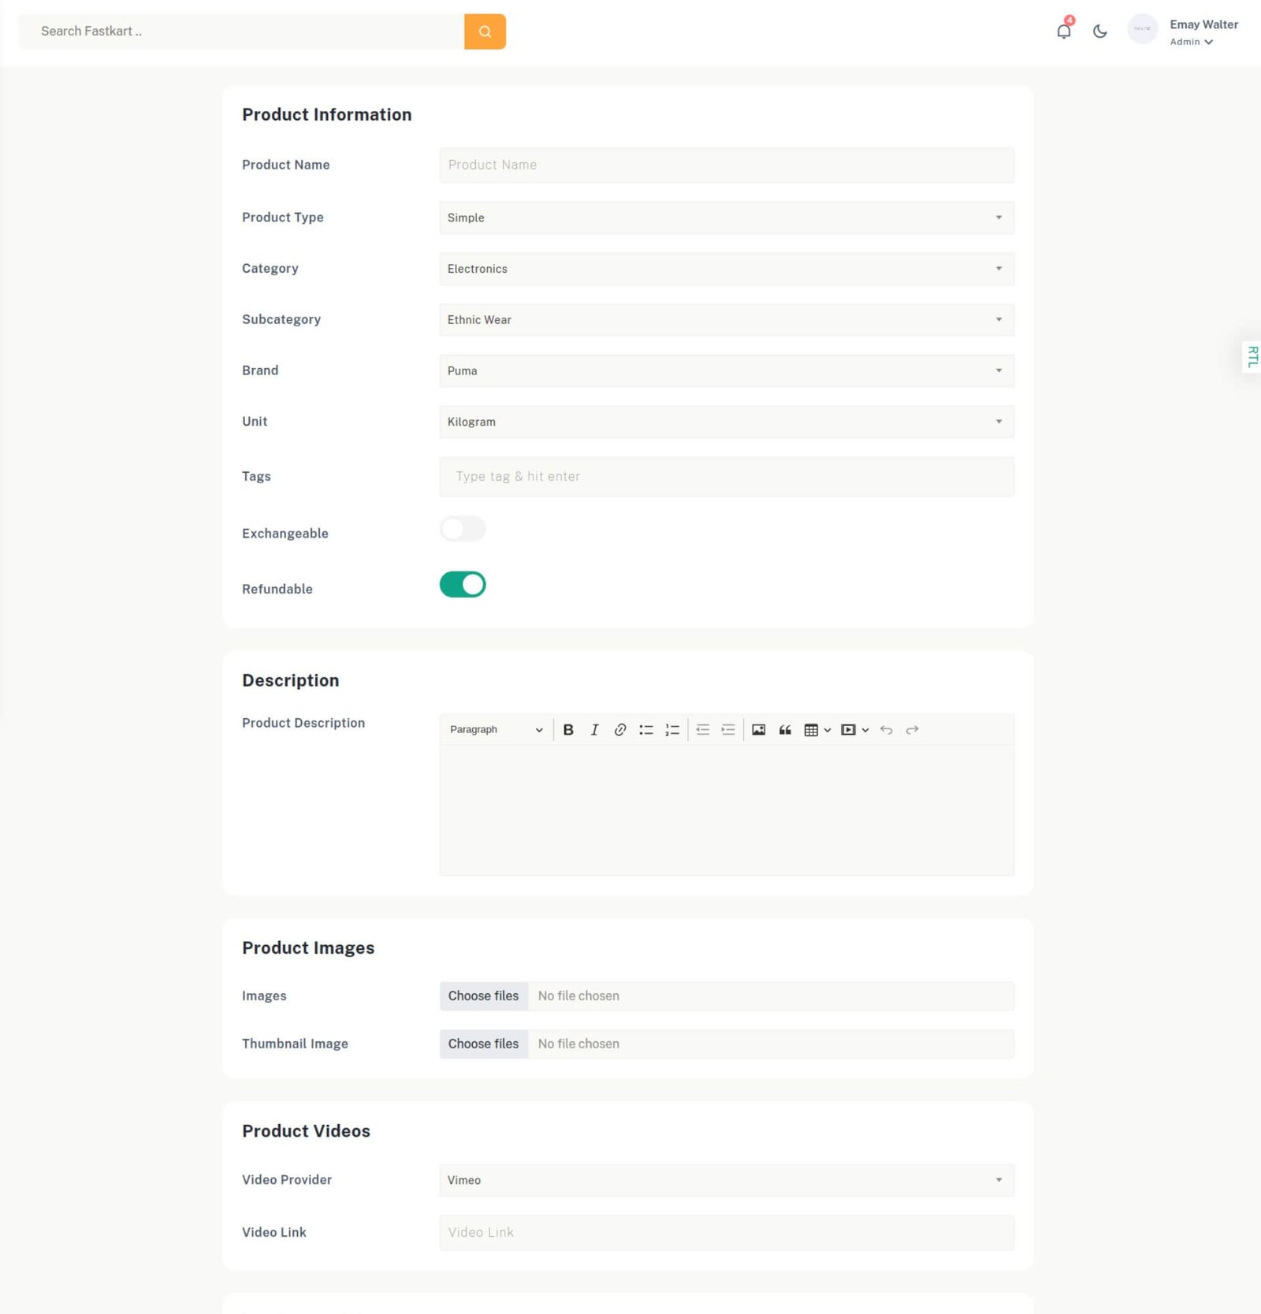
Task: Disable the Refundable toggle
Action: click(x=463, y=585)
